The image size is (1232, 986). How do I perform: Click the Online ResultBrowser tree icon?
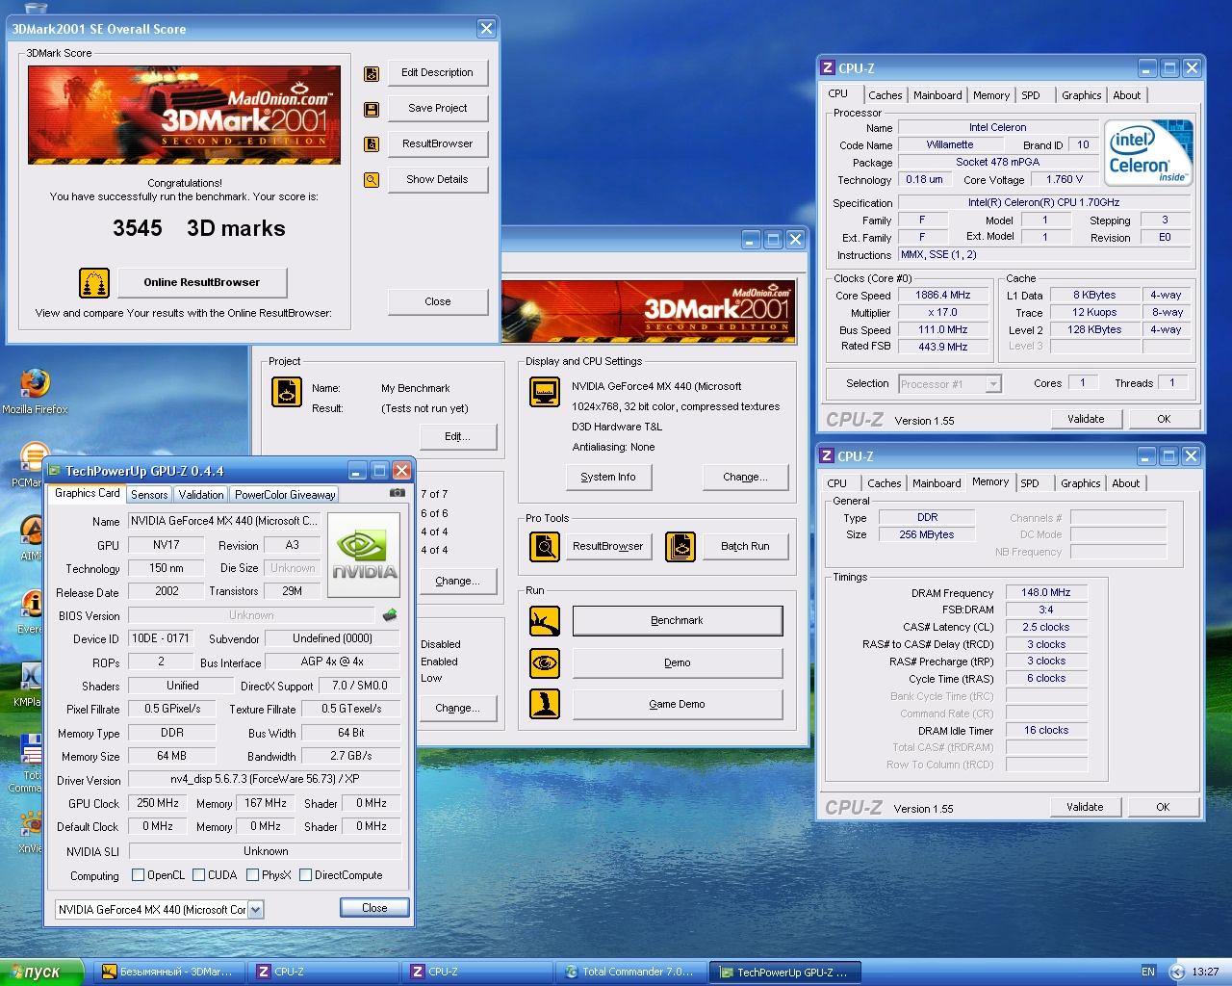pyautogui.click(x=94, y=283)
